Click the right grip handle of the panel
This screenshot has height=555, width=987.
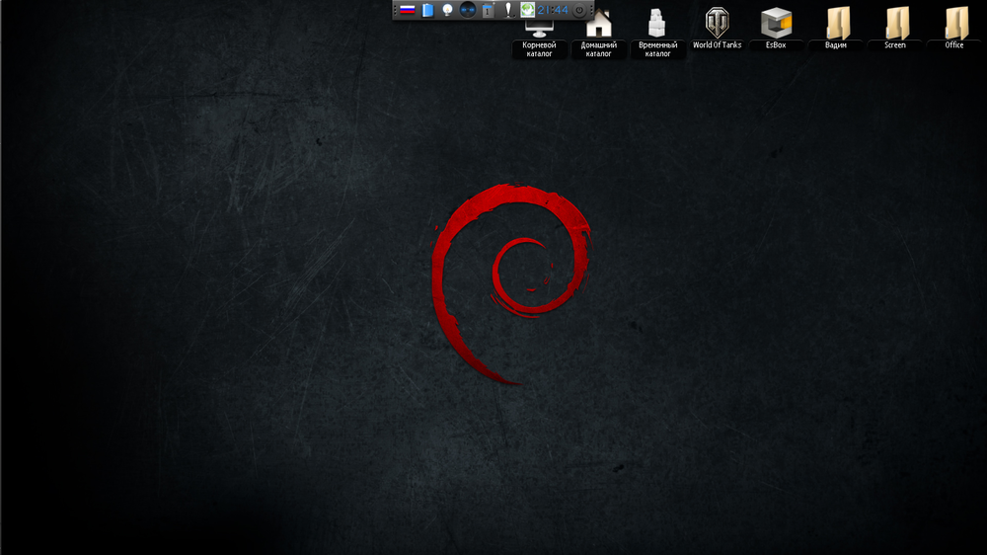(x=590, y=10)
